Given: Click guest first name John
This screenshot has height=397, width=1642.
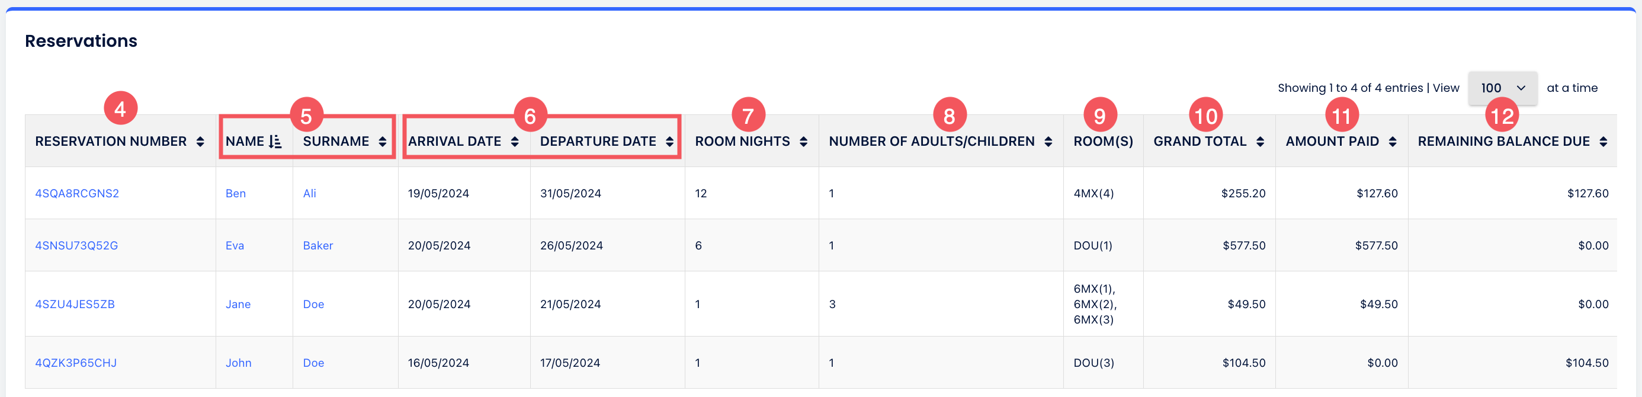Looking at the screenshot, I should coord(238,363).
